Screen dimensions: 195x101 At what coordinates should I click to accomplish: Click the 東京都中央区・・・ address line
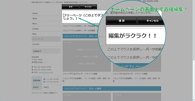point(40,62)
